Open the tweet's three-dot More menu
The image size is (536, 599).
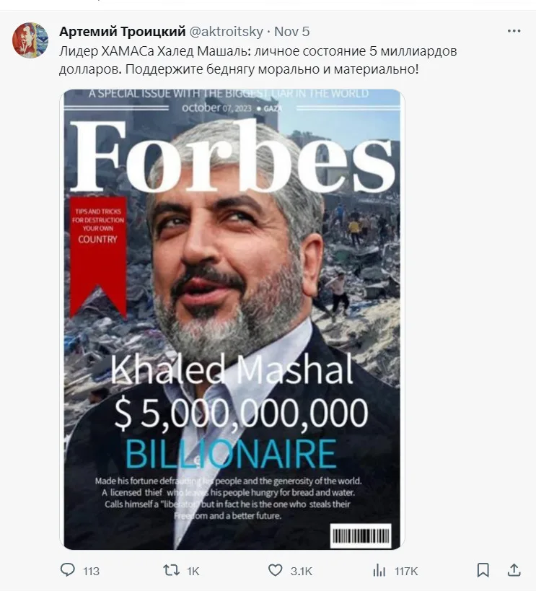(514, 31)
